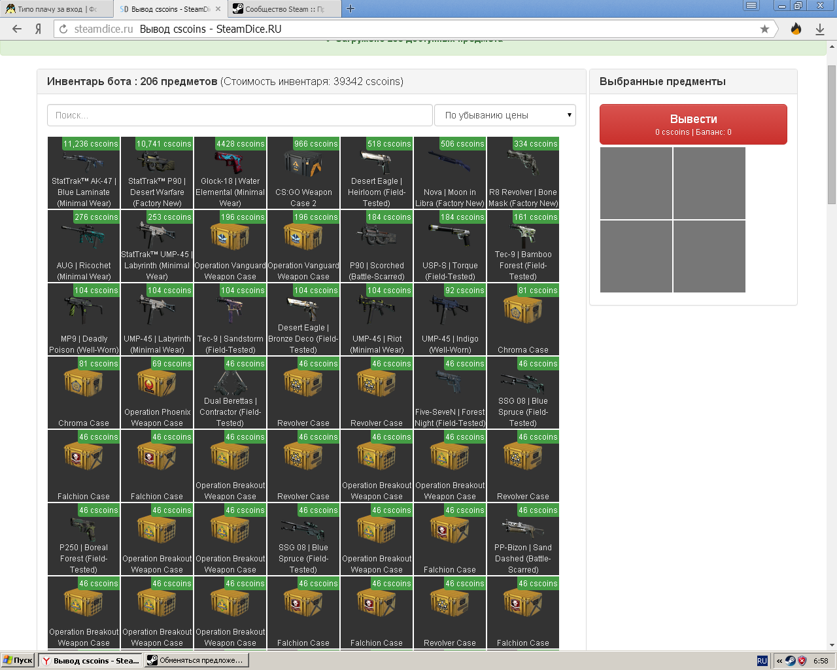
Task: Switch to the 'Типо плачу за вход' tab
Action: [57, 9]
